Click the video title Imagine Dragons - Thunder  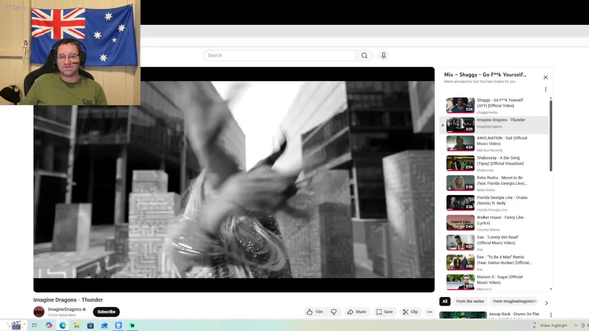click(x=68, y=300)
